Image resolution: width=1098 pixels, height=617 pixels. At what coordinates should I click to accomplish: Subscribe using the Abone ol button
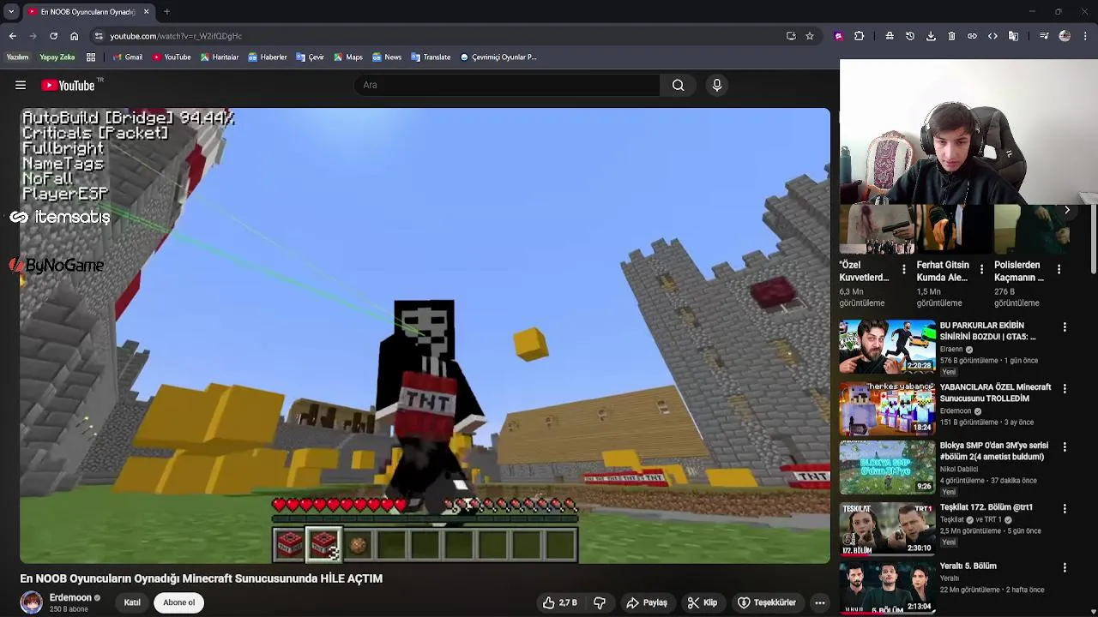point(179,602)
